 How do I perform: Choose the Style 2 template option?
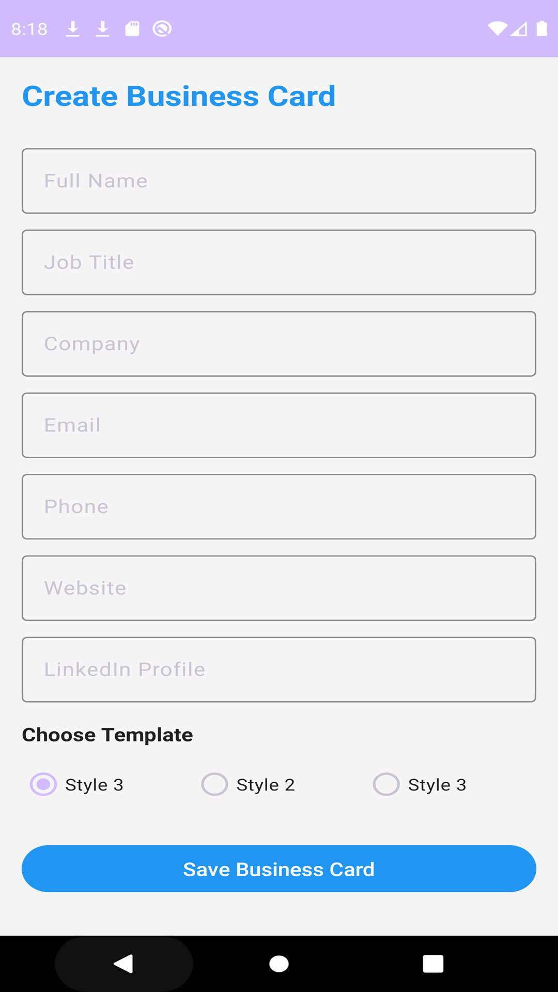pos(215,784)
